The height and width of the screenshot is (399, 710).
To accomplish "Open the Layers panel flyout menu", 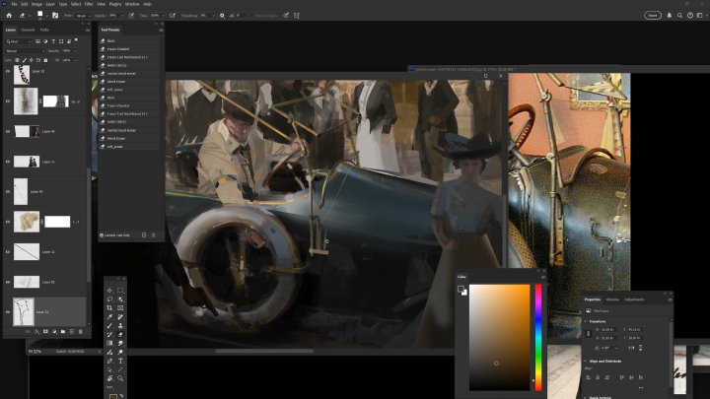I will 88,30.
